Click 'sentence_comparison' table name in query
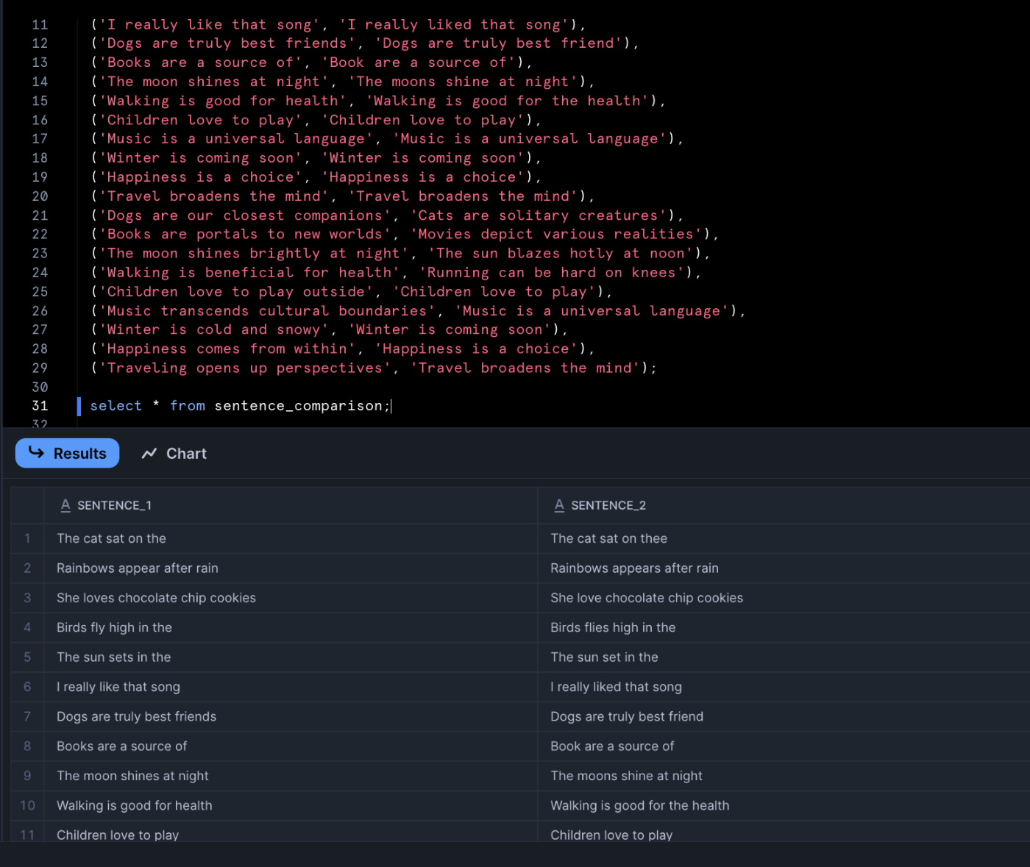 (x=299, y=406)
